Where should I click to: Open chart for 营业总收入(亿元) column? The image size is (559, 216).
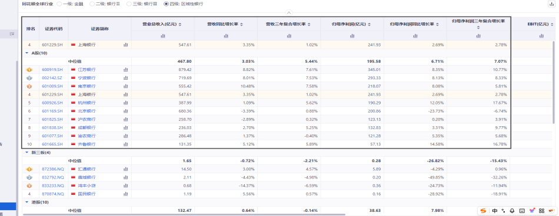[x=162, y=36]
